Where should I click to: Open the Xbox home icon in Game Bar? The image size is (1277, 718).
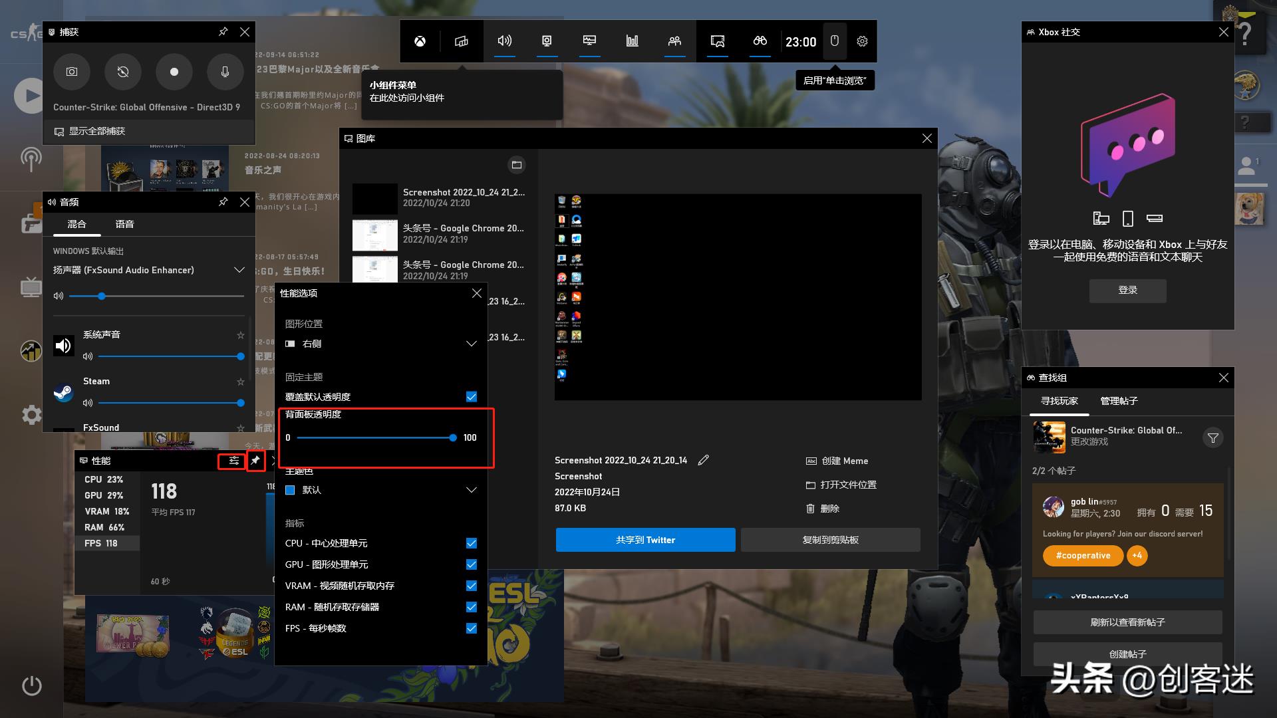420,41
